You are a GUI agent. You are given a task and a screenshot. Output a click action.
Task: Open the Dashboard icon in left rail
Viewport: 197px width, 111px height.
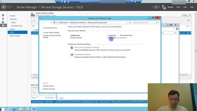(x=3, y=15)
